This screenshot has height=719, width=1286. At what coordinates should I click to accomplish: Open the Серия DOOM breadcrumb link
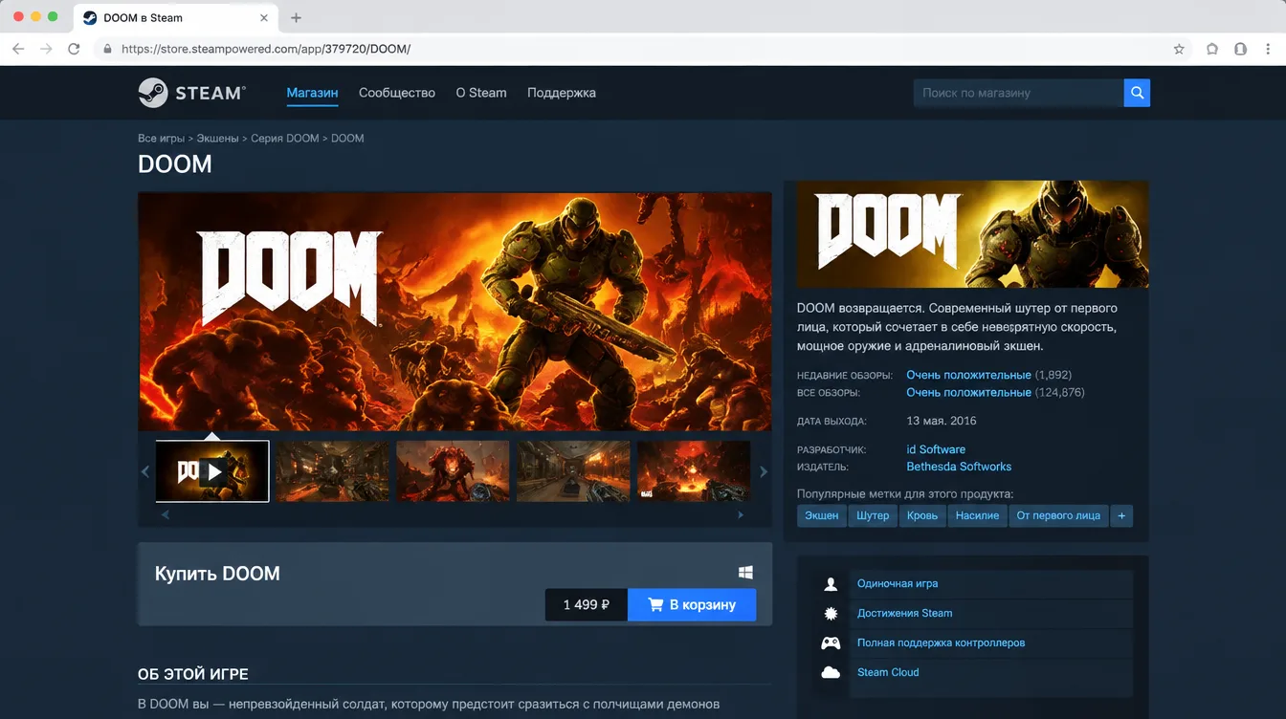(x=285, y=139)
